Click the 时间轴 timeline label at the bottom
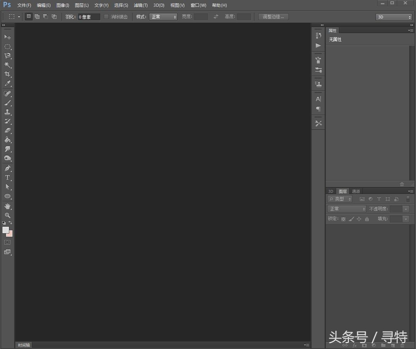Image resolution: width=416 pixels, height=349 pixels. (x=23, y=345)
